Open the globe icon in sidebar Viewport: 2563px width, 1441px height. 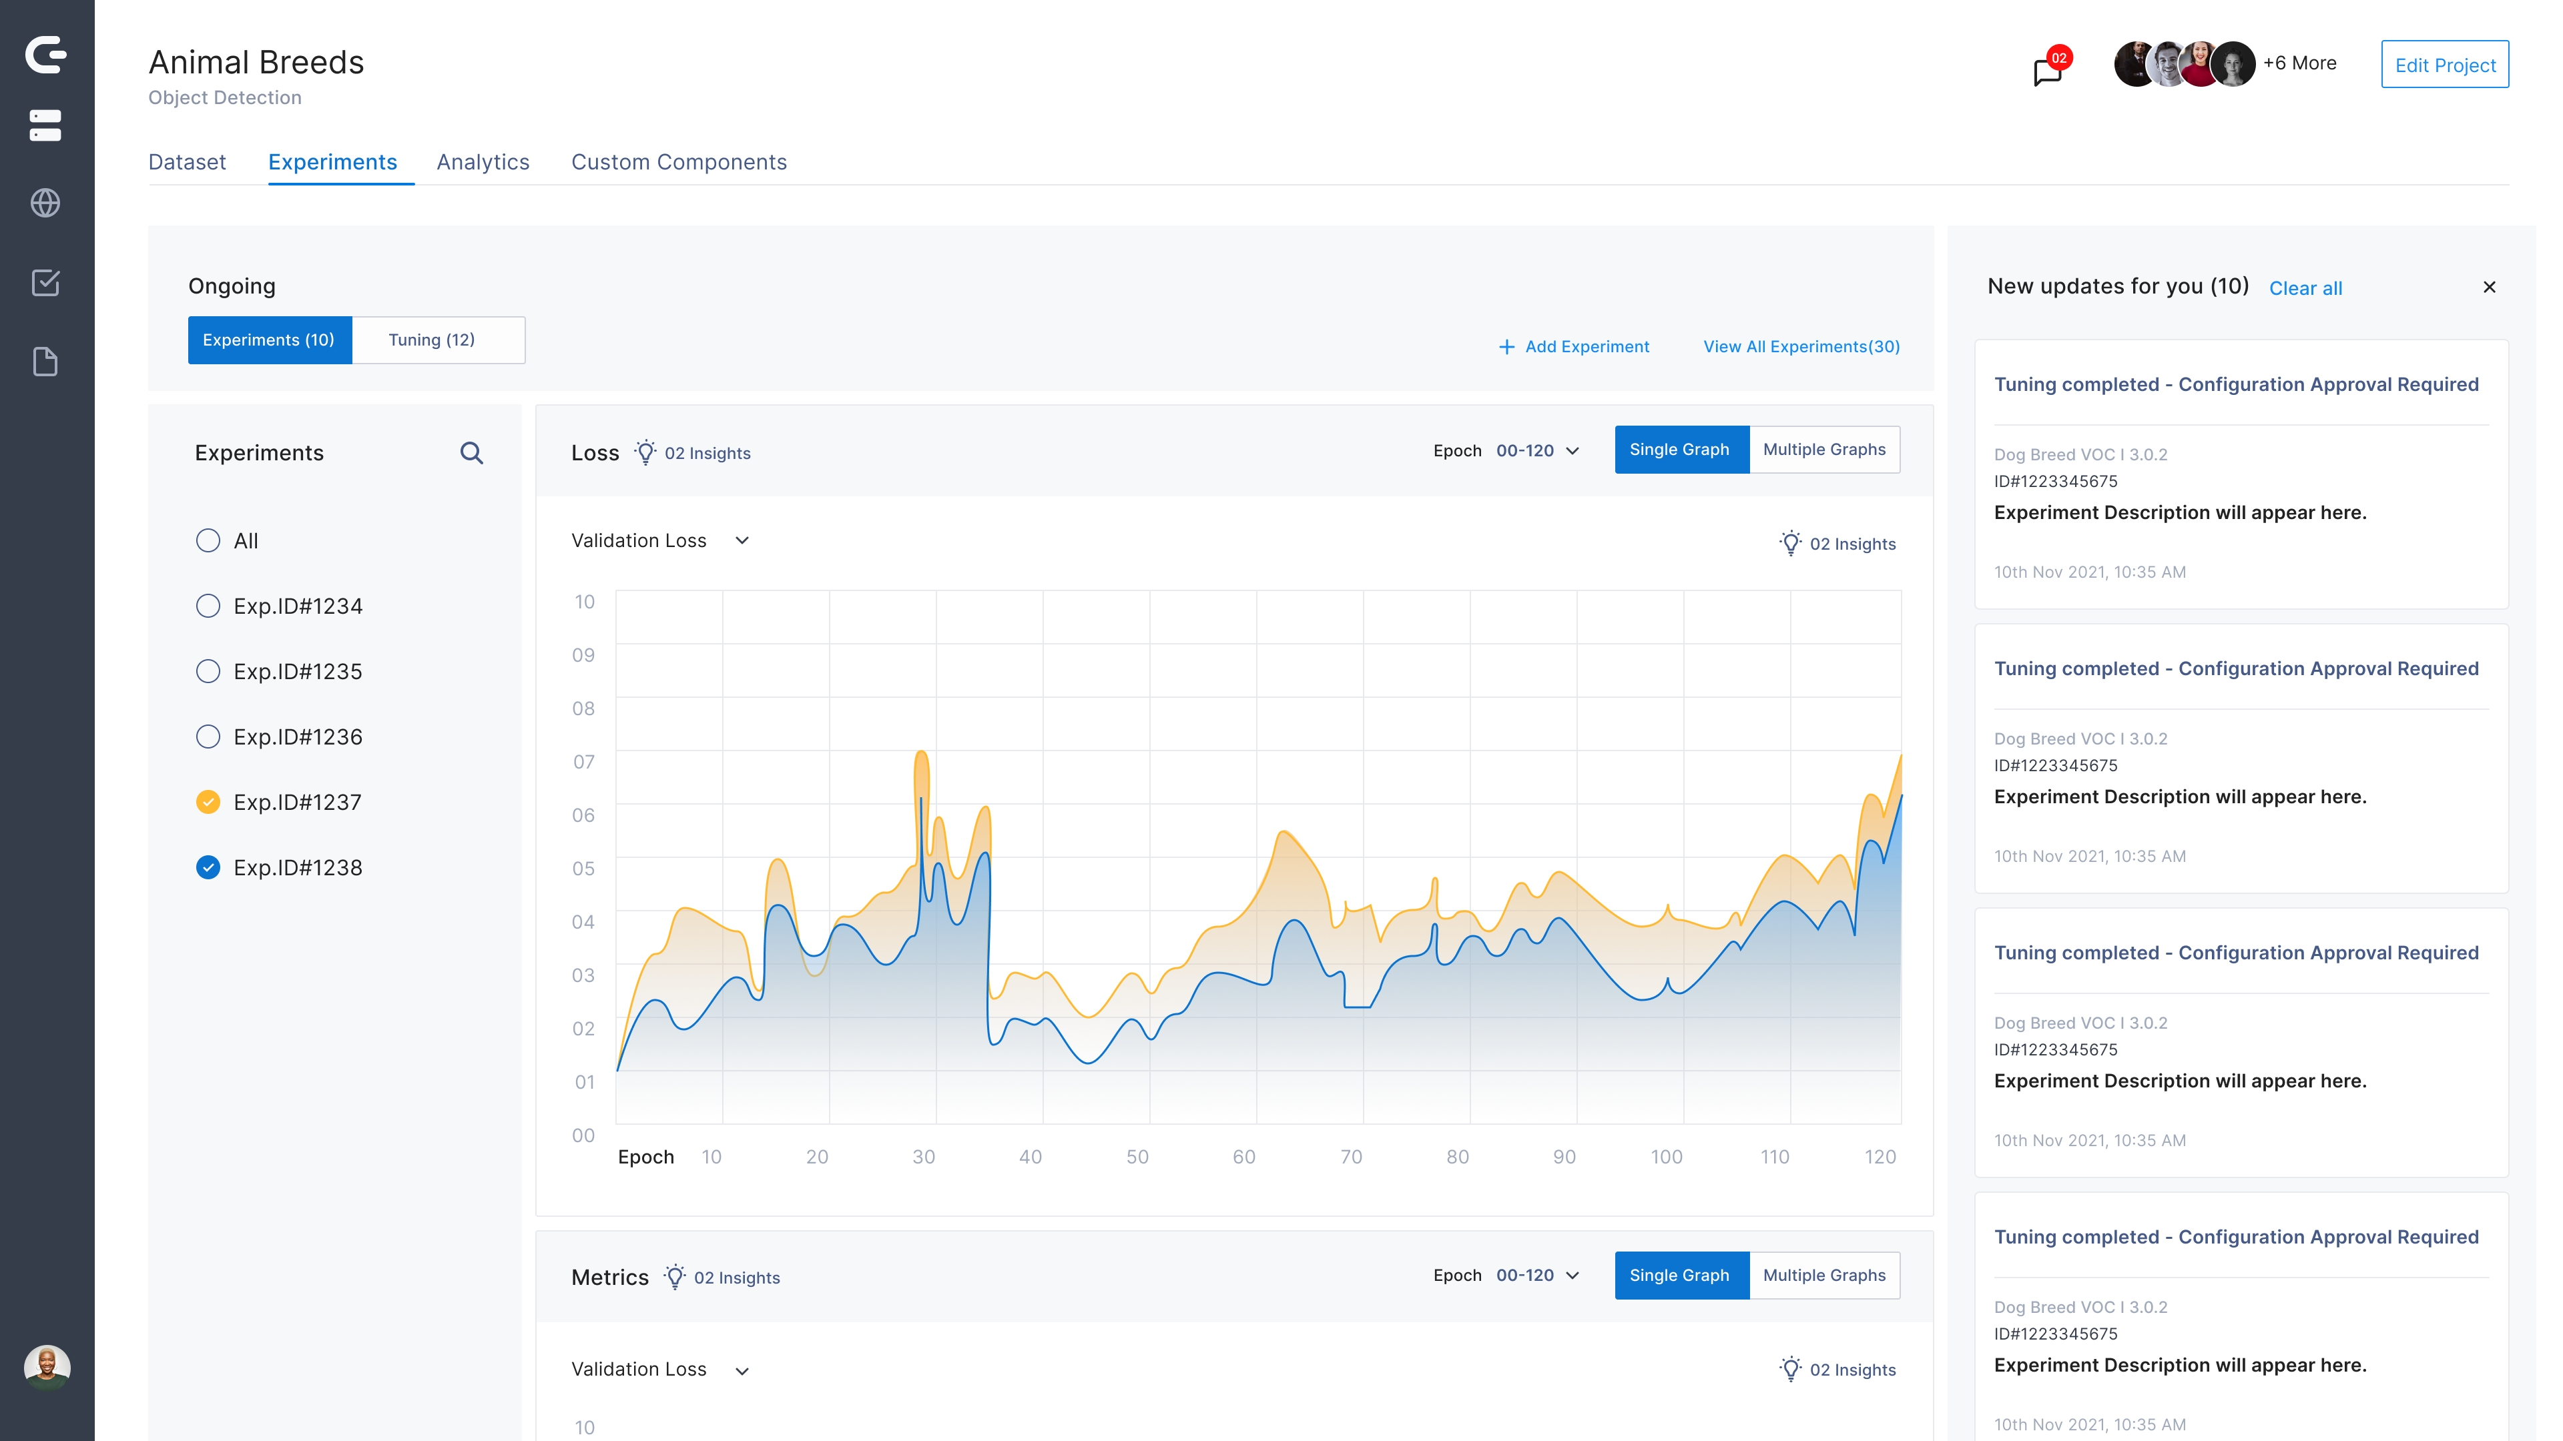click(x=46, y=203)
